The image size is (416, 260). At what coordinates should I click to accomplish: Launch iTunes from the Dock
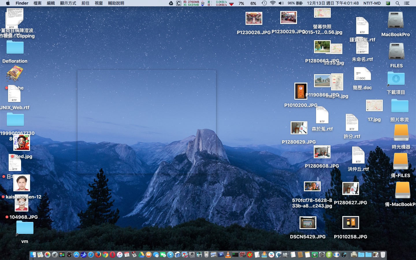pyautogui.click(x=120, y=255)
